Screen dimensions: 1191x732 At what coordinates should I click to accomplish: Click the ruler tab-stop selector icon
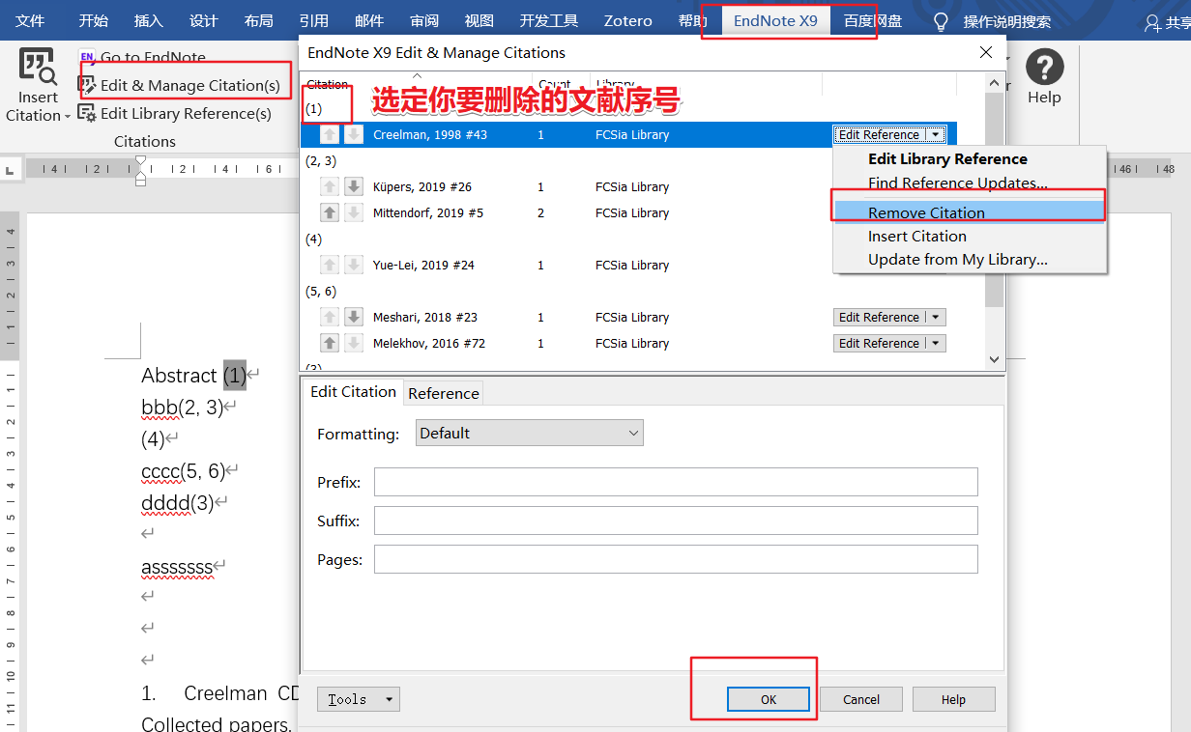pos(11,170)
